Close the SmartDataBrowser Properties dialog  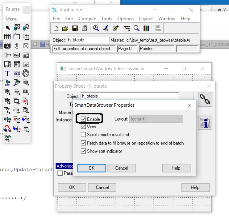[189, 105]
